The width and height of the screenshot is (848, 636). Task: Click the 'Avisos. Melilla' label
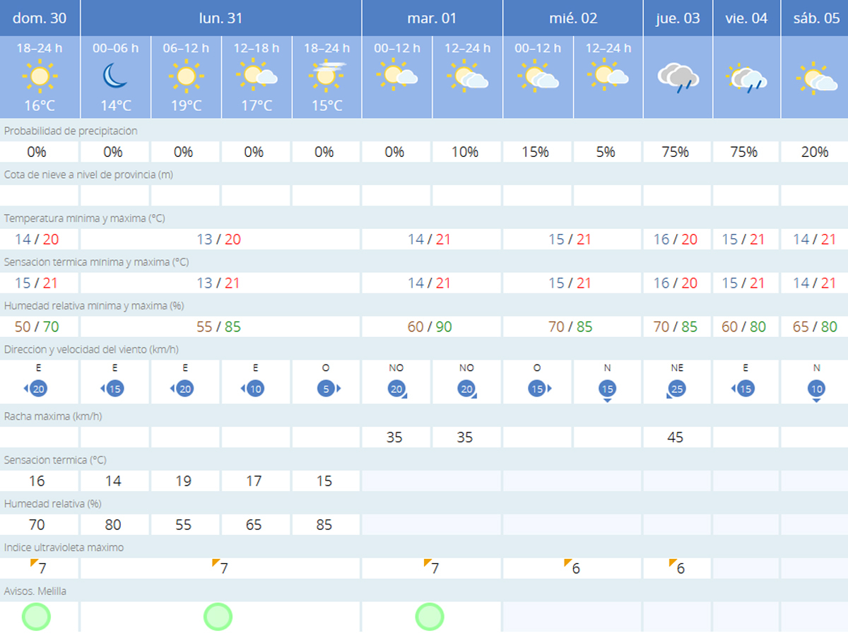point(35,591)
